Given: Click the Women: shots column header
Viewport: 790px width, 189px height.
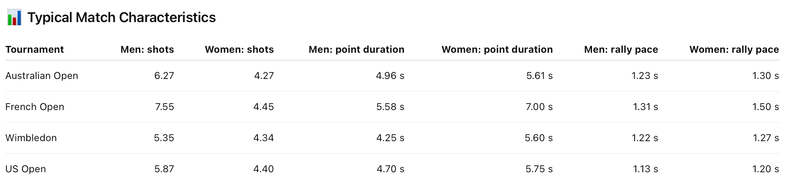Looking at the screenshot, I should click(x=239, y=49).
